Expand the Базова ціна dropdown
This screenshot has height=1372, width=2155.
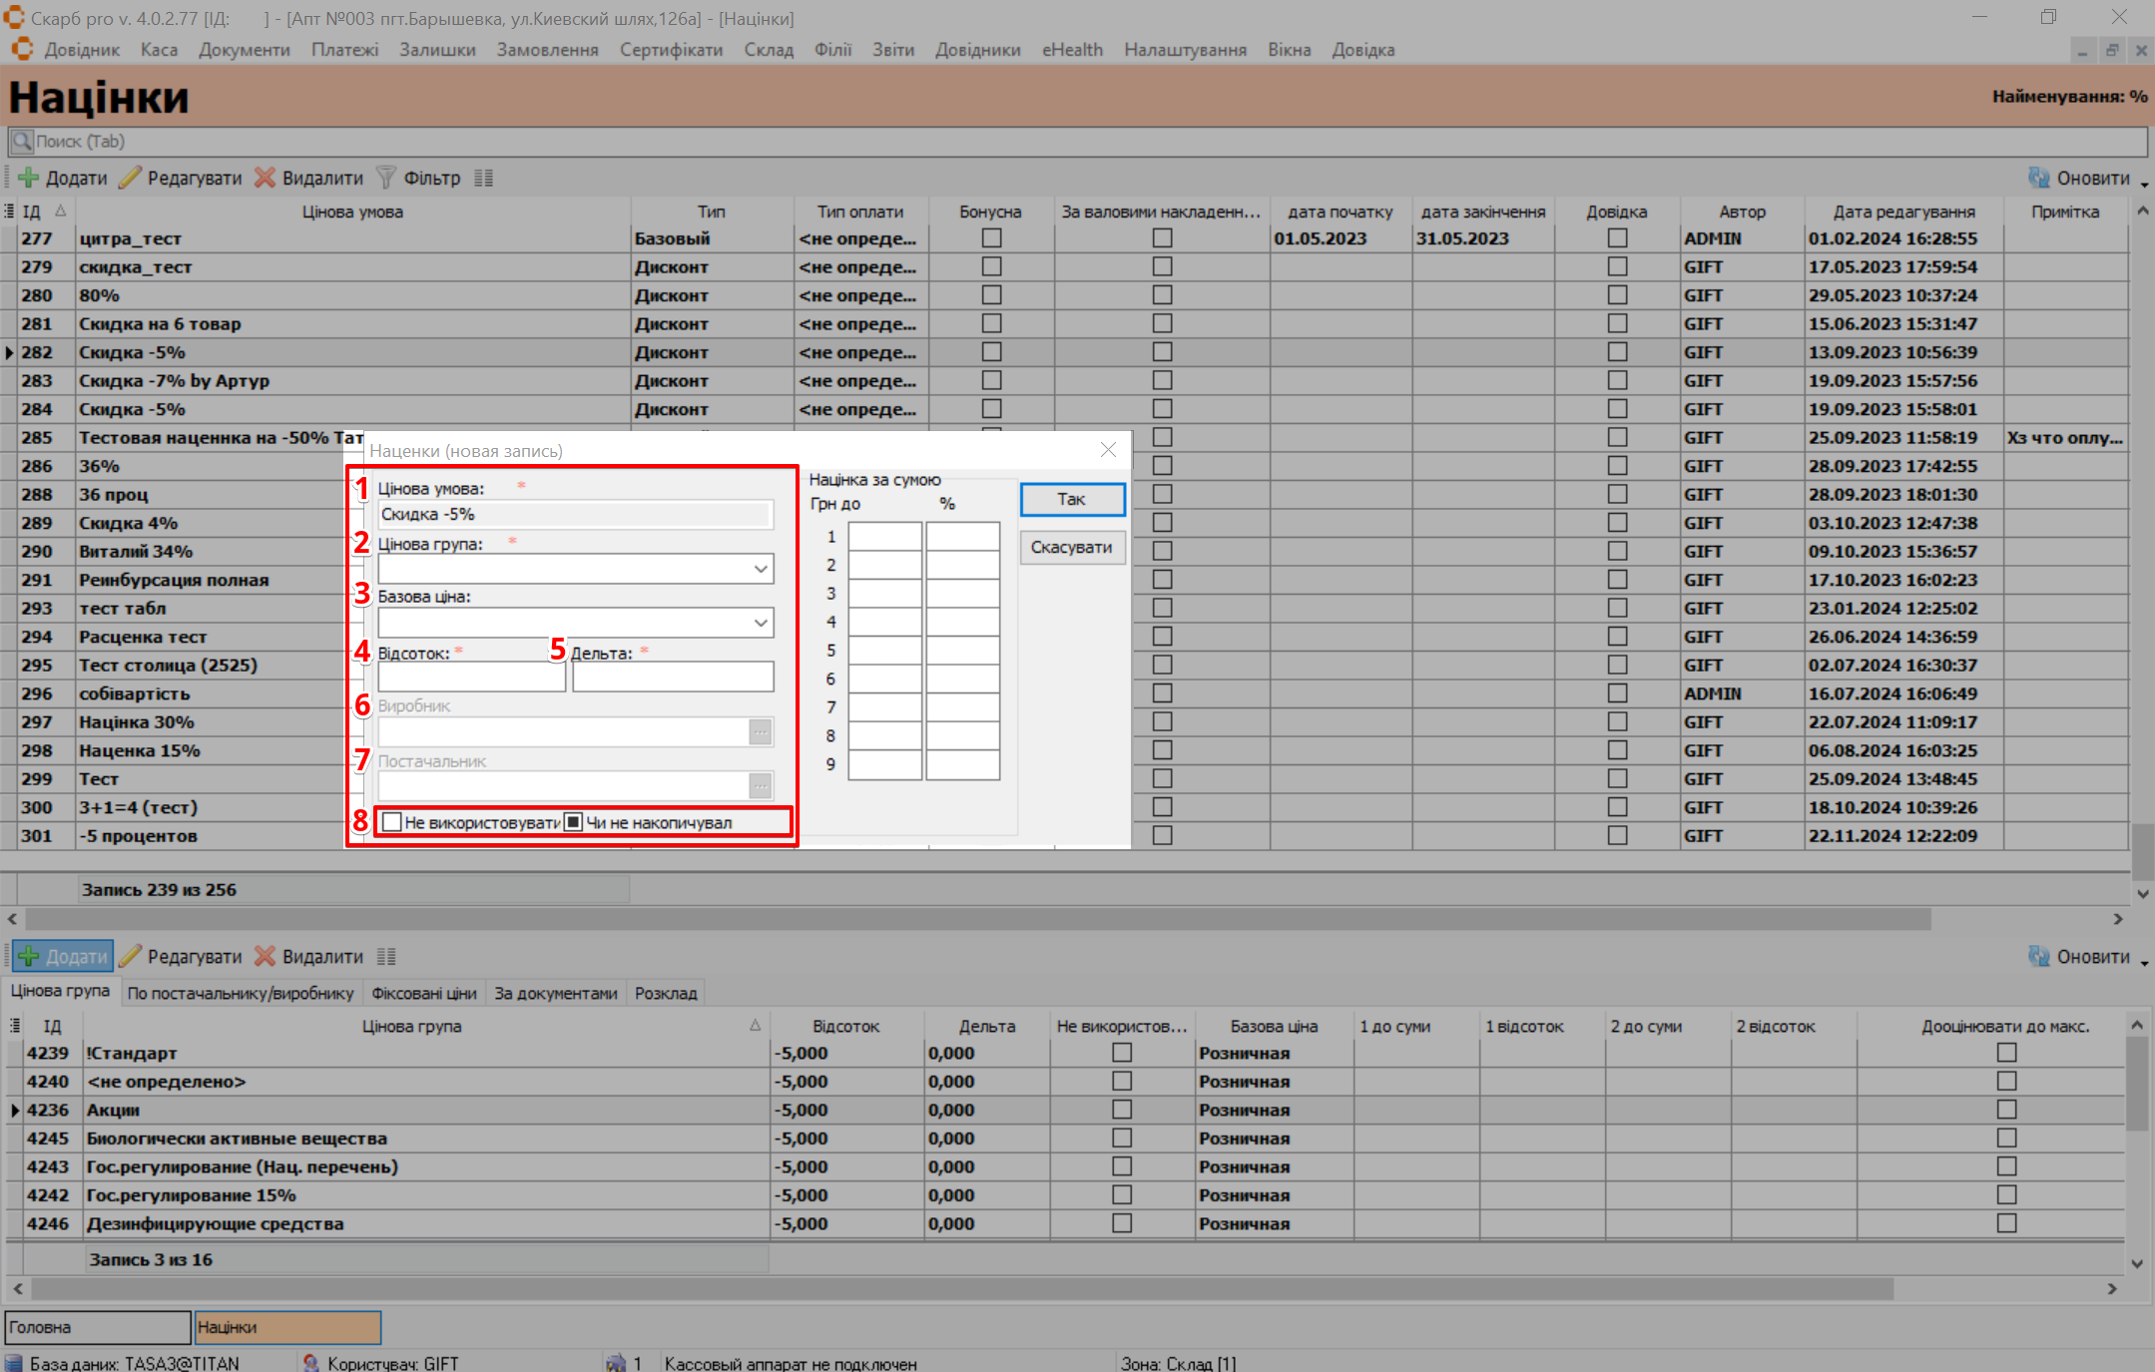(x=761, y=623)
